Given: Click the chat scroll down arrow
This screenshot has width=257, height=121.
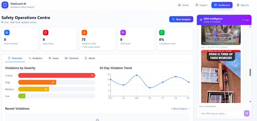Looking at the screenshot, I should (250, 102).
